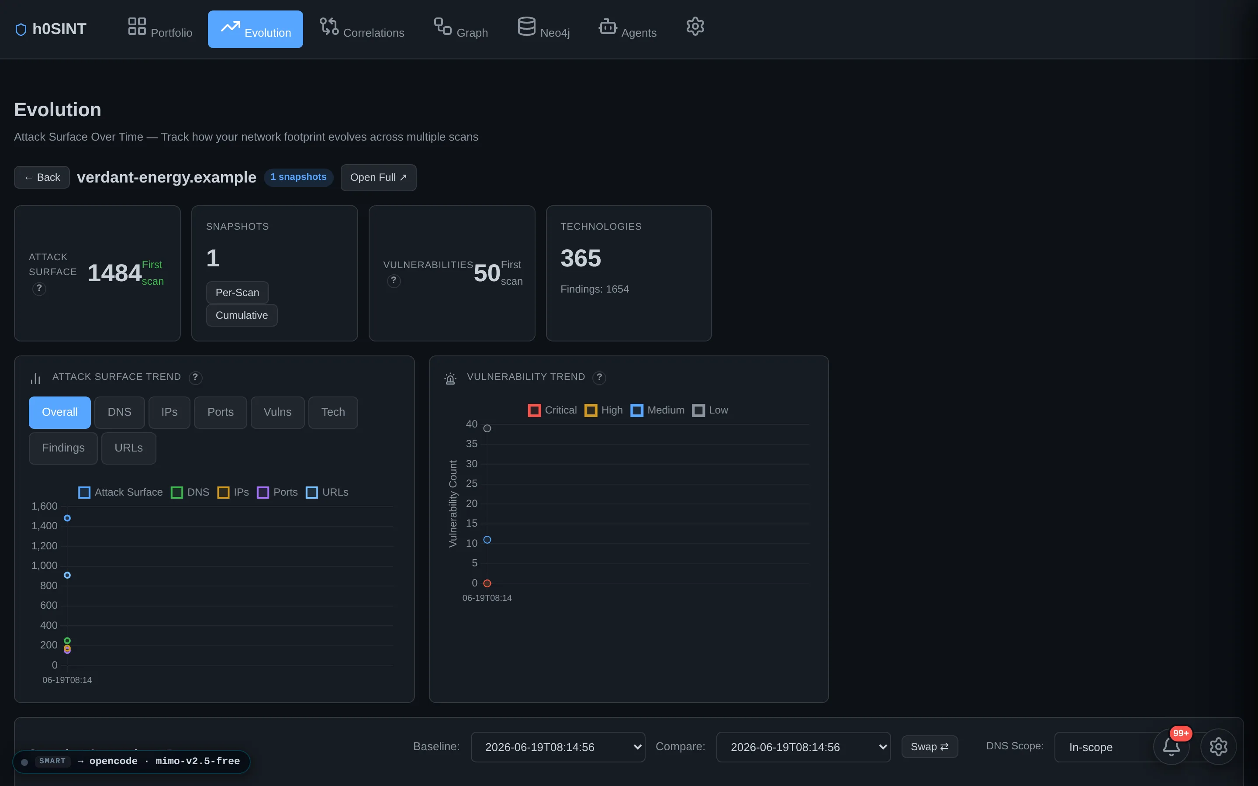The width and height of the screenshot is (1258, 786).
Task: Toggle Low severity legend swatch
Action: click(x=698, y=410)
